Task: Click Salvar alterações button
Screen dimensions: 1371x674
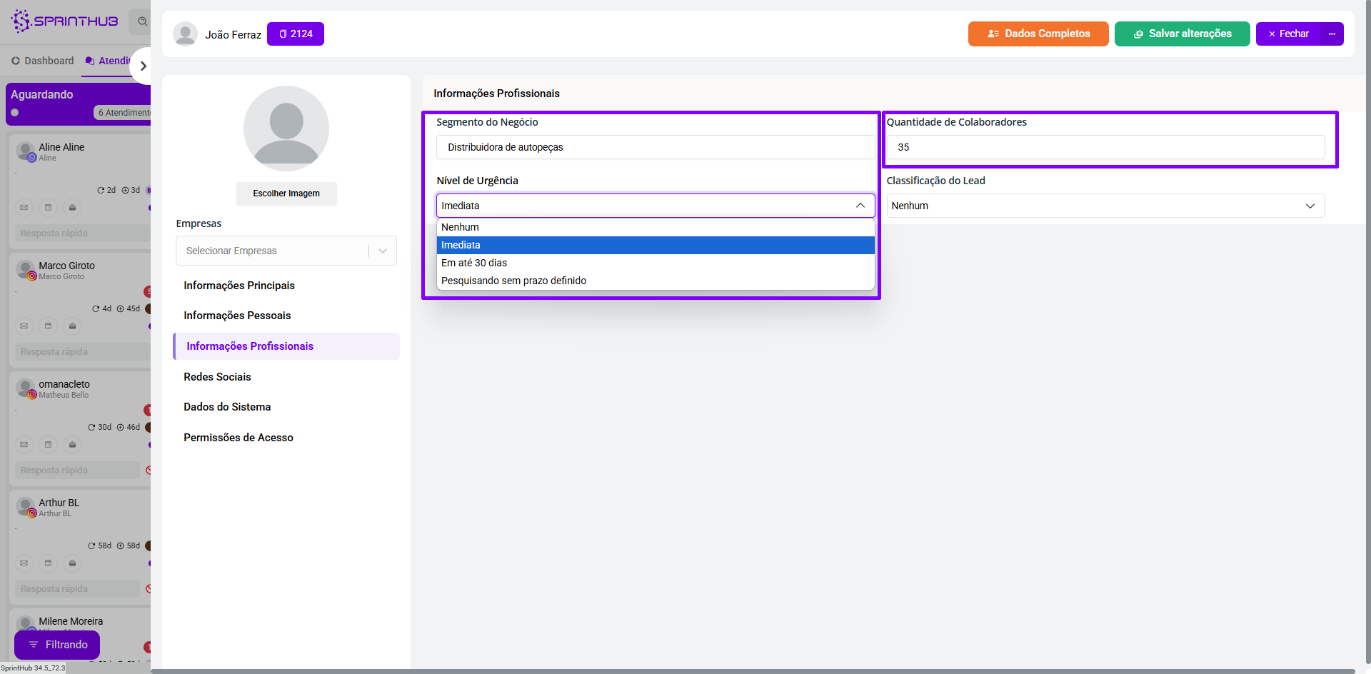Action: pyautogui.click(x=1182, y=34)
